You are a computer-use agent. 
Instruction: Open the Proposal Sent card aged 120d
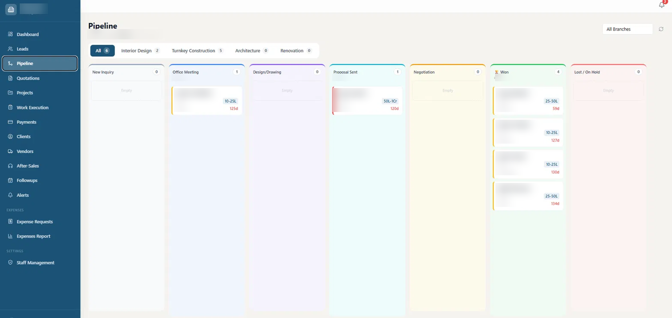tap(367, 101)
